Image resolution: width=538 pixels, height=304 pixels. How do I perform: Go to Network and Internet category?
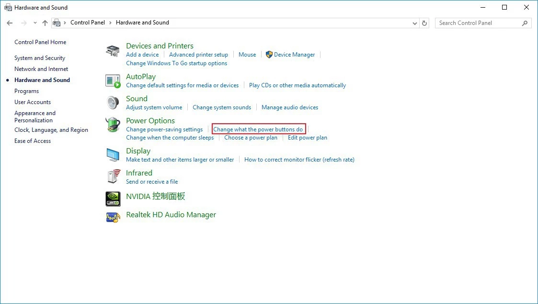(x=41, y=69)
